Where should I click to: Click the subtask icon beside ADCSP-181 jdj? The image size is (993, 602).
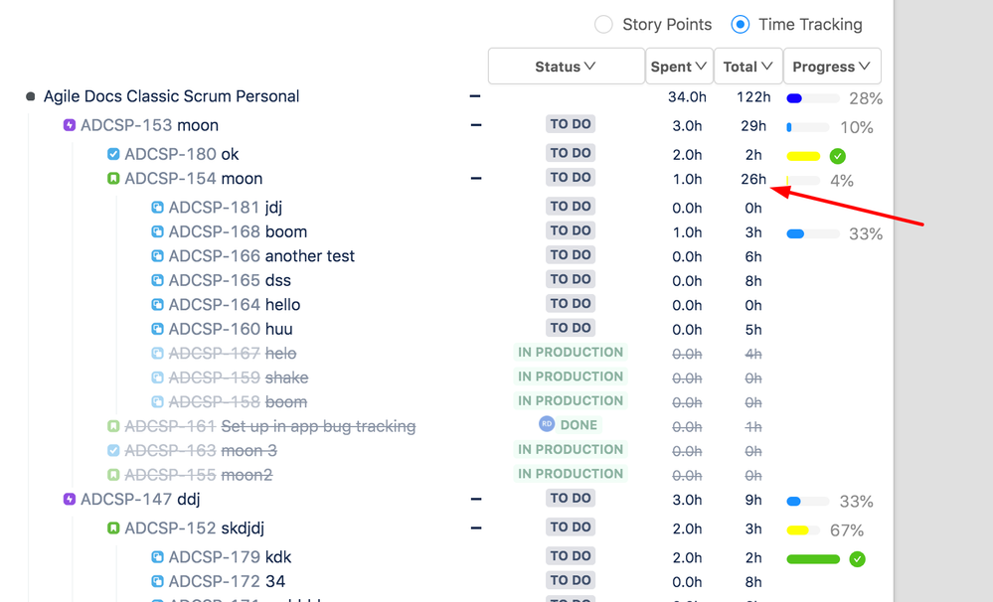[x=157, y=207]
